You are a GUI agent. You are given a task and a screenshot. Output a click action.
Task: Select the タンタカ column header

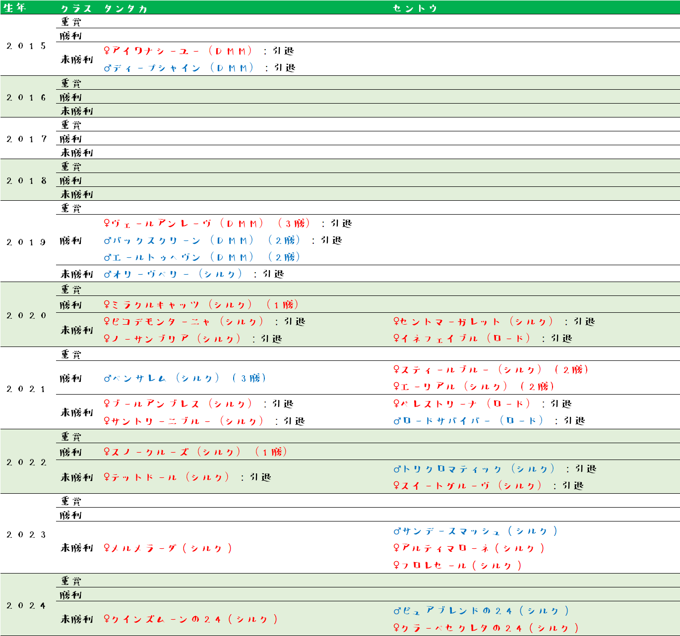pyautogui.click(x=125, y=8)
